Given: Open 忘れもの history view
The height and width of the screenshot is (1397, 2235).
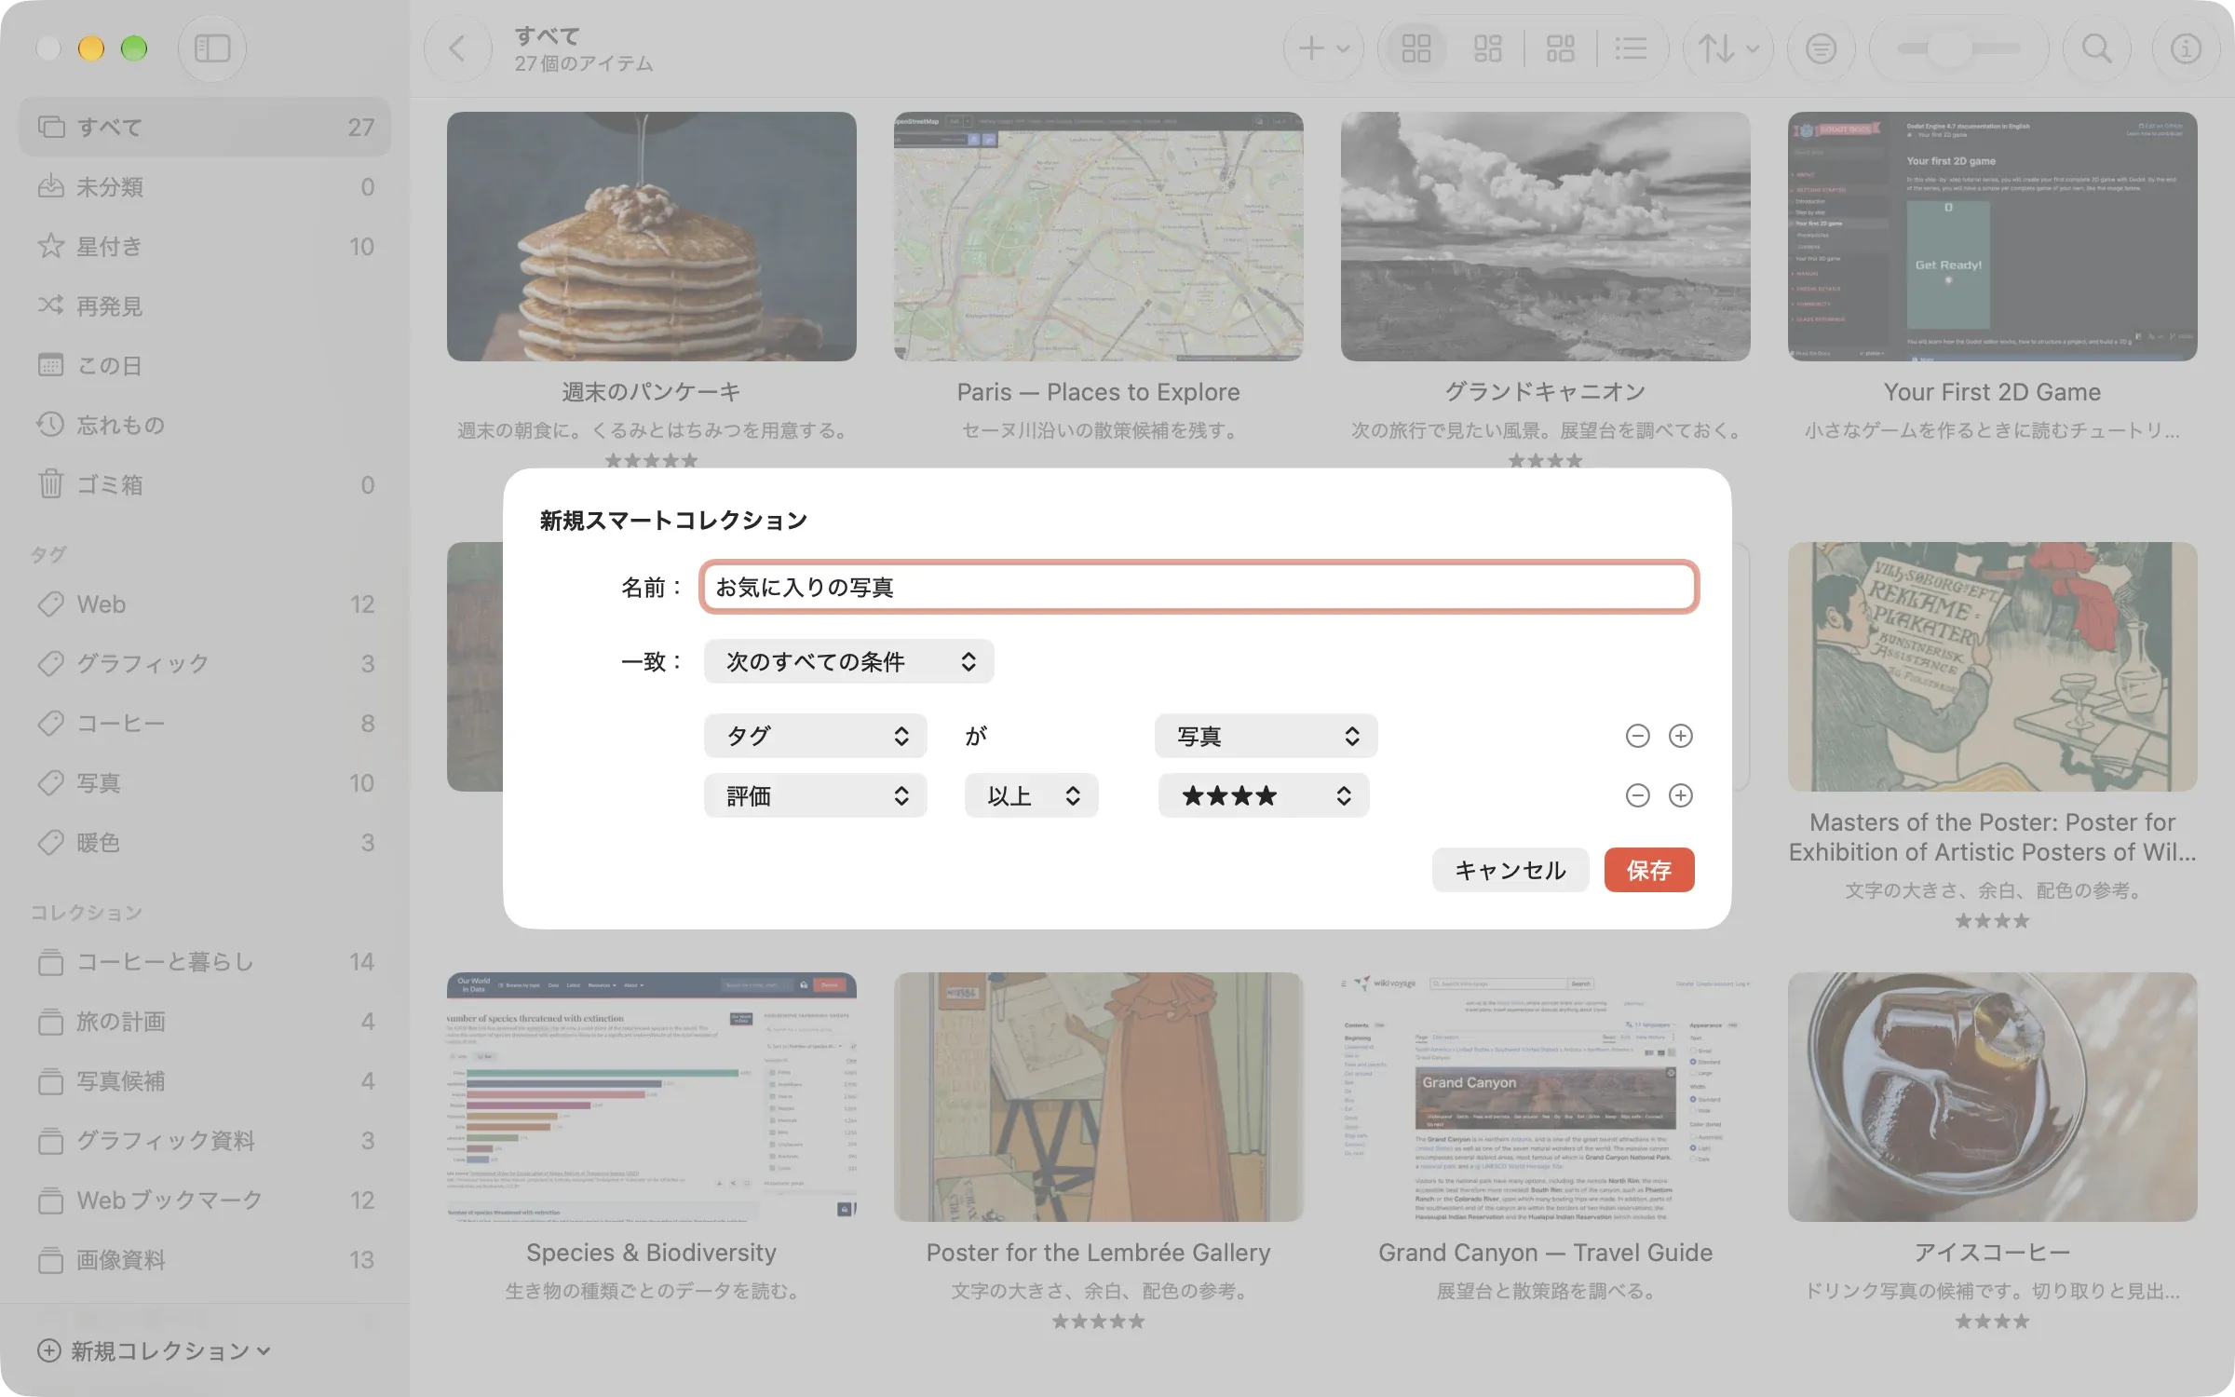Looking at the screenshot, I should pyautogui.click(x=205, y=426).
